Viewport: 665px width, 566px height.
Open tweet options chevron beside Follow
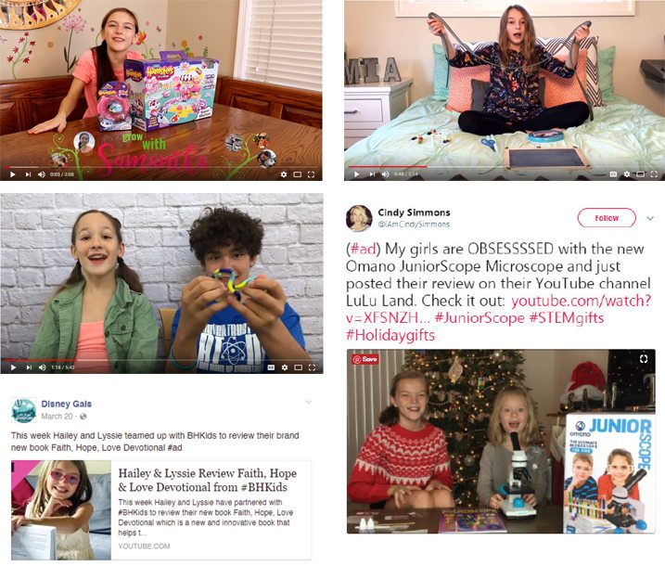[650, 218]
